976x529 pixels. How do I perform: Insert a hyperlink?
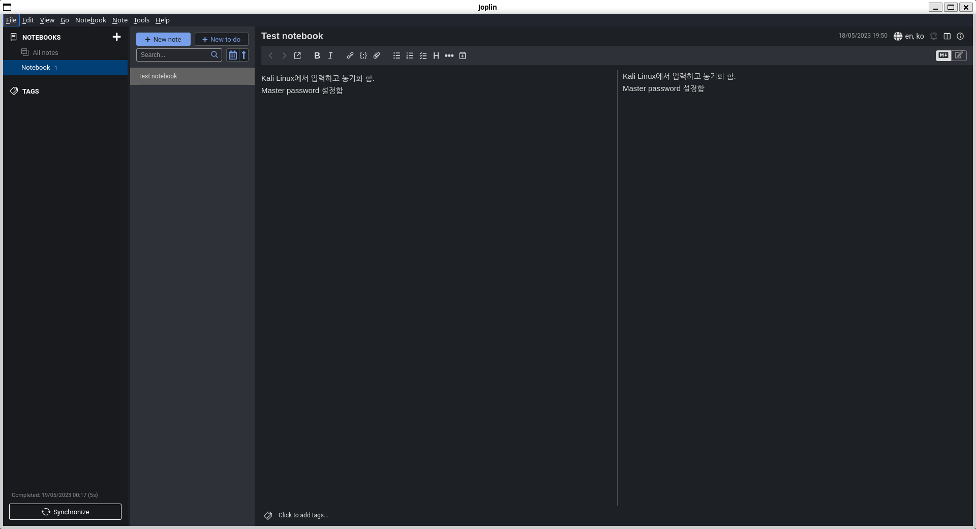(350, 55)
